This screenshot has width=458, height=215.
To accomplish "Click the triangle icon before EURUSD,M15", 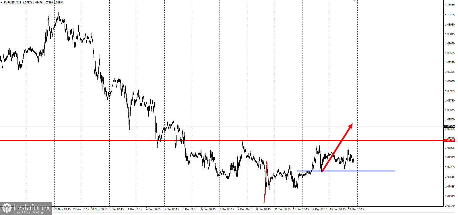I will click(x=1, y=3).
